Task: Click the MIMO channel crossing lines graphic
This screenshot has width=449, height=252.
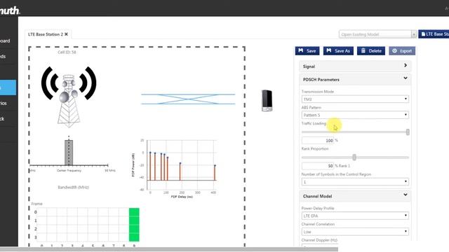Action: pos(188,99)
